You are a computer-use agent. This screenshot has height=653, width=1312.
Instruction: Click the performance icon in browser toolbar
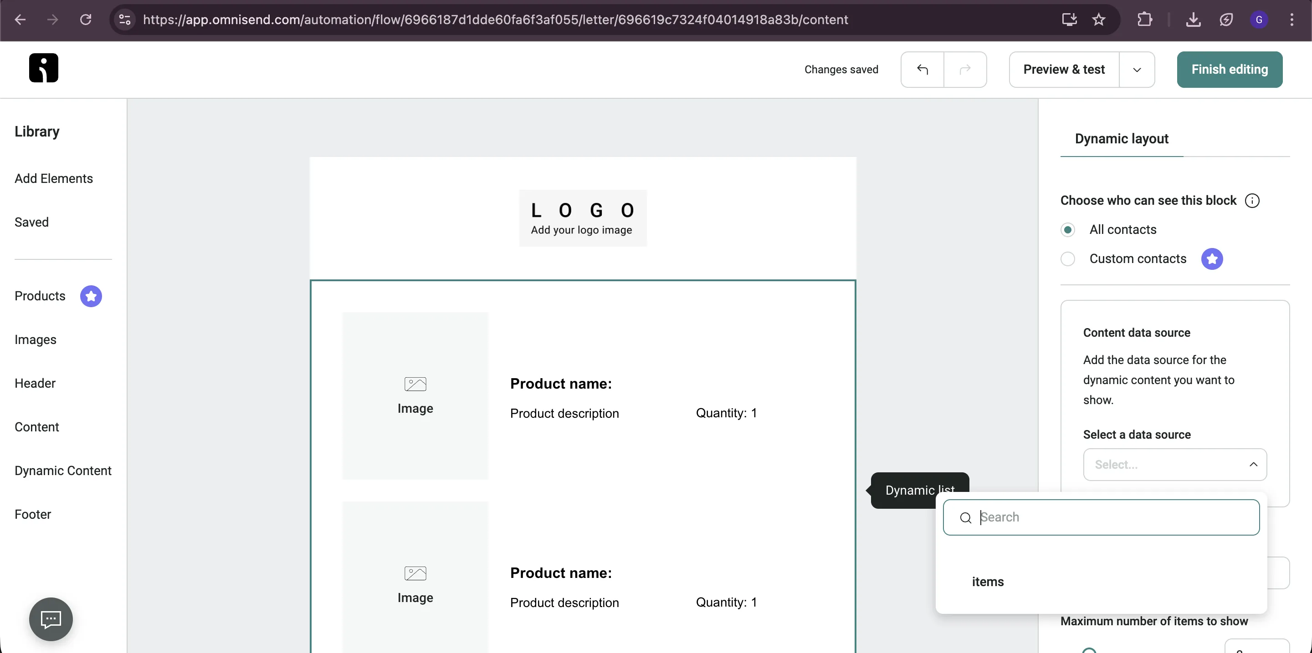[1226, 19]
